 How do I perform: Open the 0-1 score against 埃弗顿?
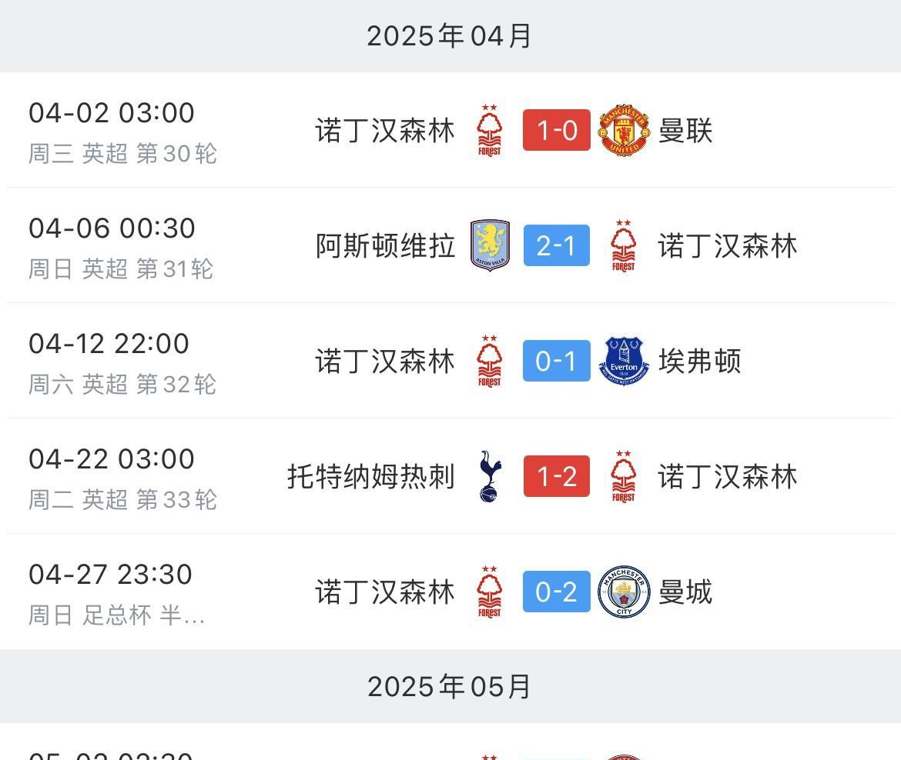point(556,361)
